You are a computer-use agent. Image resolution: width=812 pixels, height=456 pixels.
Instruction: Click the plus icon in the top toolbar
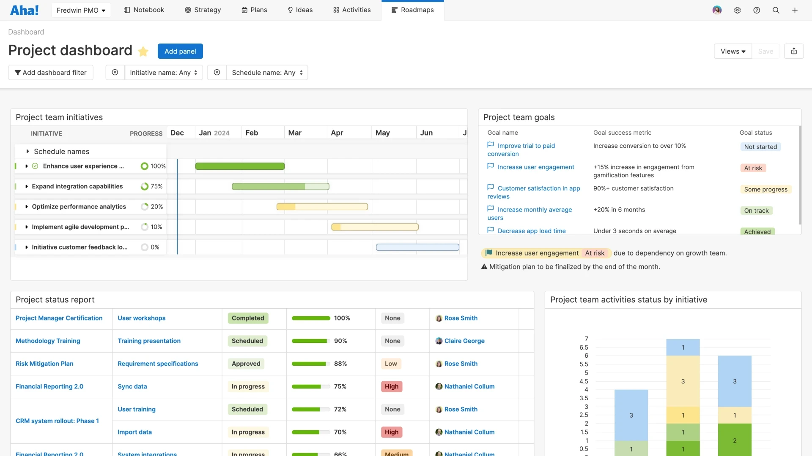click(796, 10)
